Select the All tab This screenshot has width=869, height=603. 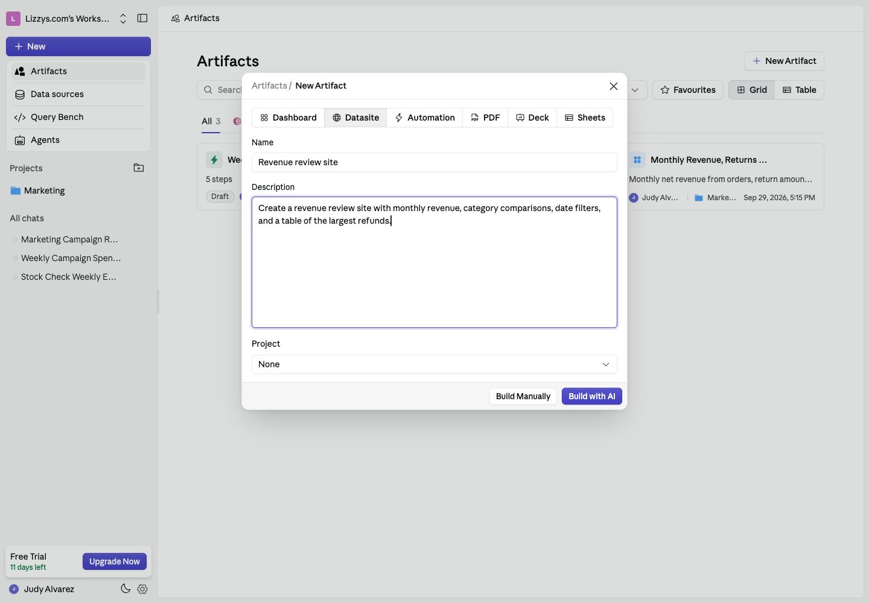pyautogui.click(x=211, y=121)
